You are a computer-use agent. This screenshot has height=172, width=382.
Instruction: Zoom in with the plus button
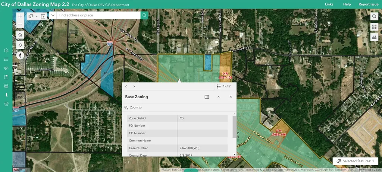click(20, 16)
